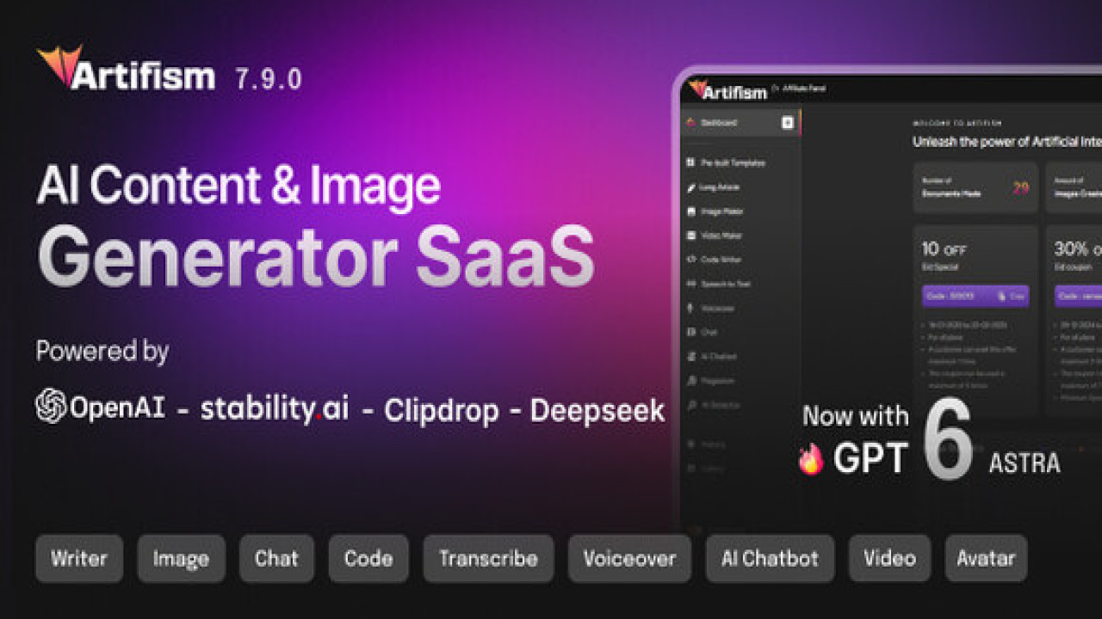Open the Pre-built Templates sidebar icon
Viewport: 1102px width, 619px height.
pos(690,162)
